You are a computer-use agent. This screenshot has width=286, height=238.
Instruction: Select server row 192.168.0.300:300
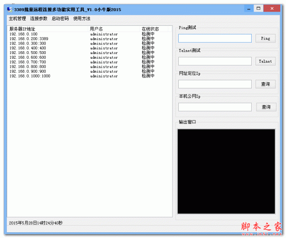90,43
